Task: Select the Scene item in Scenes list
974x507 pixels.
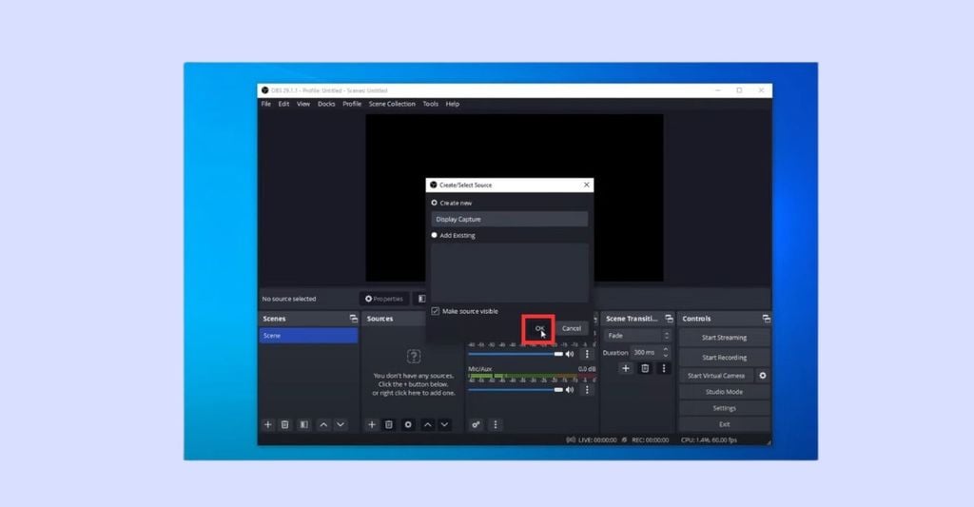Action: coord(309,336)
